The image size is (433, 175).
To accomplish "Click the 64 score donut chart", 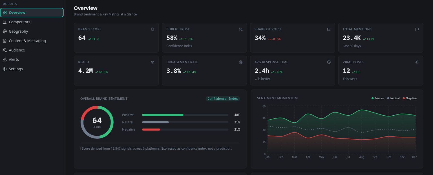I will tap(97, 122).
